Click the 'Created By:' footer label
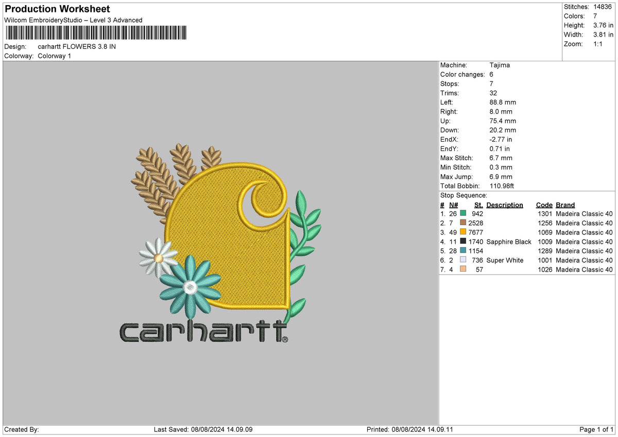The width and height of the screenshot is (618, 437). point(22,429)
